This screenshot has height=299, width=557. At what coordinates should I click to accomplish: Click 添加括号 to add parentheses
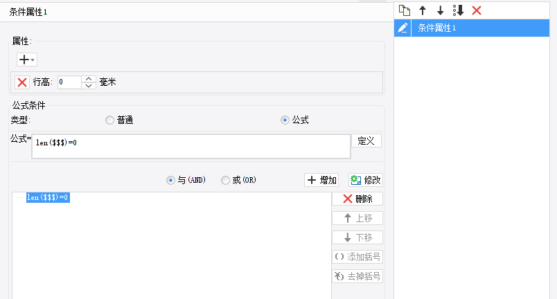[x=357, y=257]
